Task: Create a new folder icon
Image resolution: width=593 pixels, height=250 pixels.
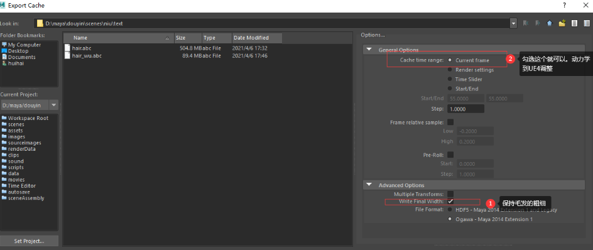Action: point(562,23)
